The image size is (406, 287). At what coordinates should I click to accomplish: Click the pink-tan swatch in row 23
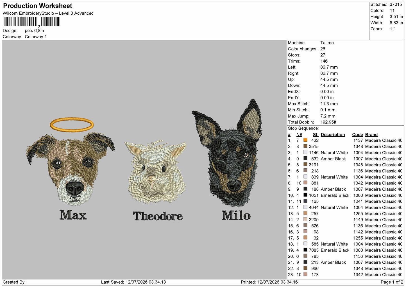click(x=305, y=274)
